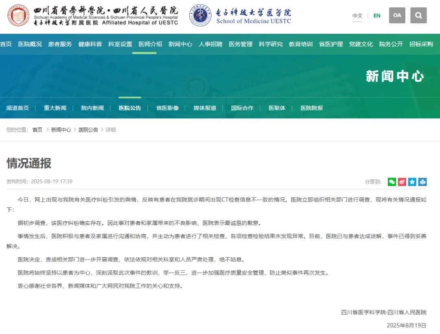Image resolution: width=440 pixels, height=334 pixels.
Task: Open 患者服务 menu item
Action: pyautogui.click(x=60, y=44)
